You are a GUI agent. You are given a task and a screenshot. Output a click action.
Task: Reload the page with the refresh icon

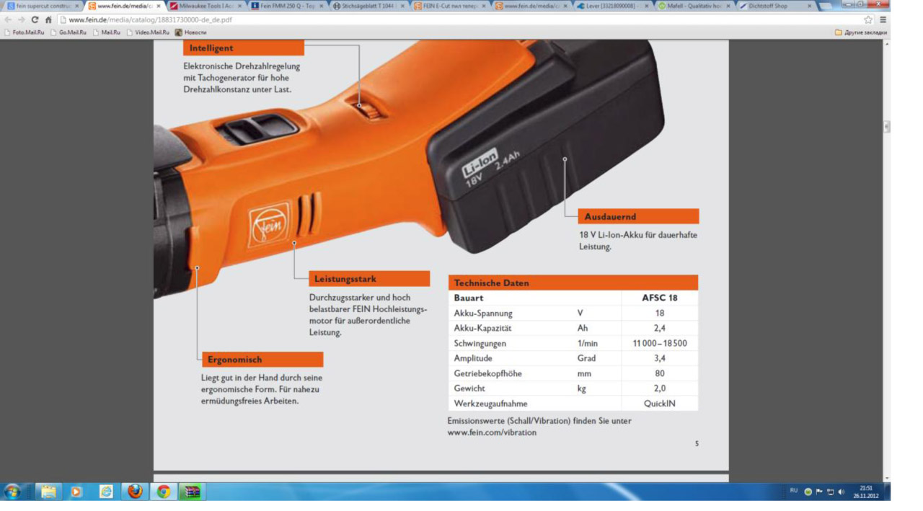[x=35, y=20]
